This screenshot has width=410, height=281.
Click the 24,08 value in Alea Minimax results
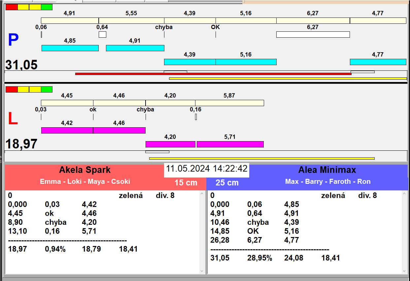click(293, 258)
